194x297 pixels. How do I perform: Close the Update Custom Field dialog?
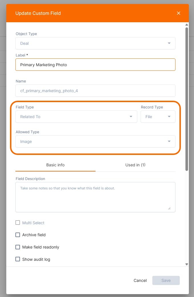(179, 13)
